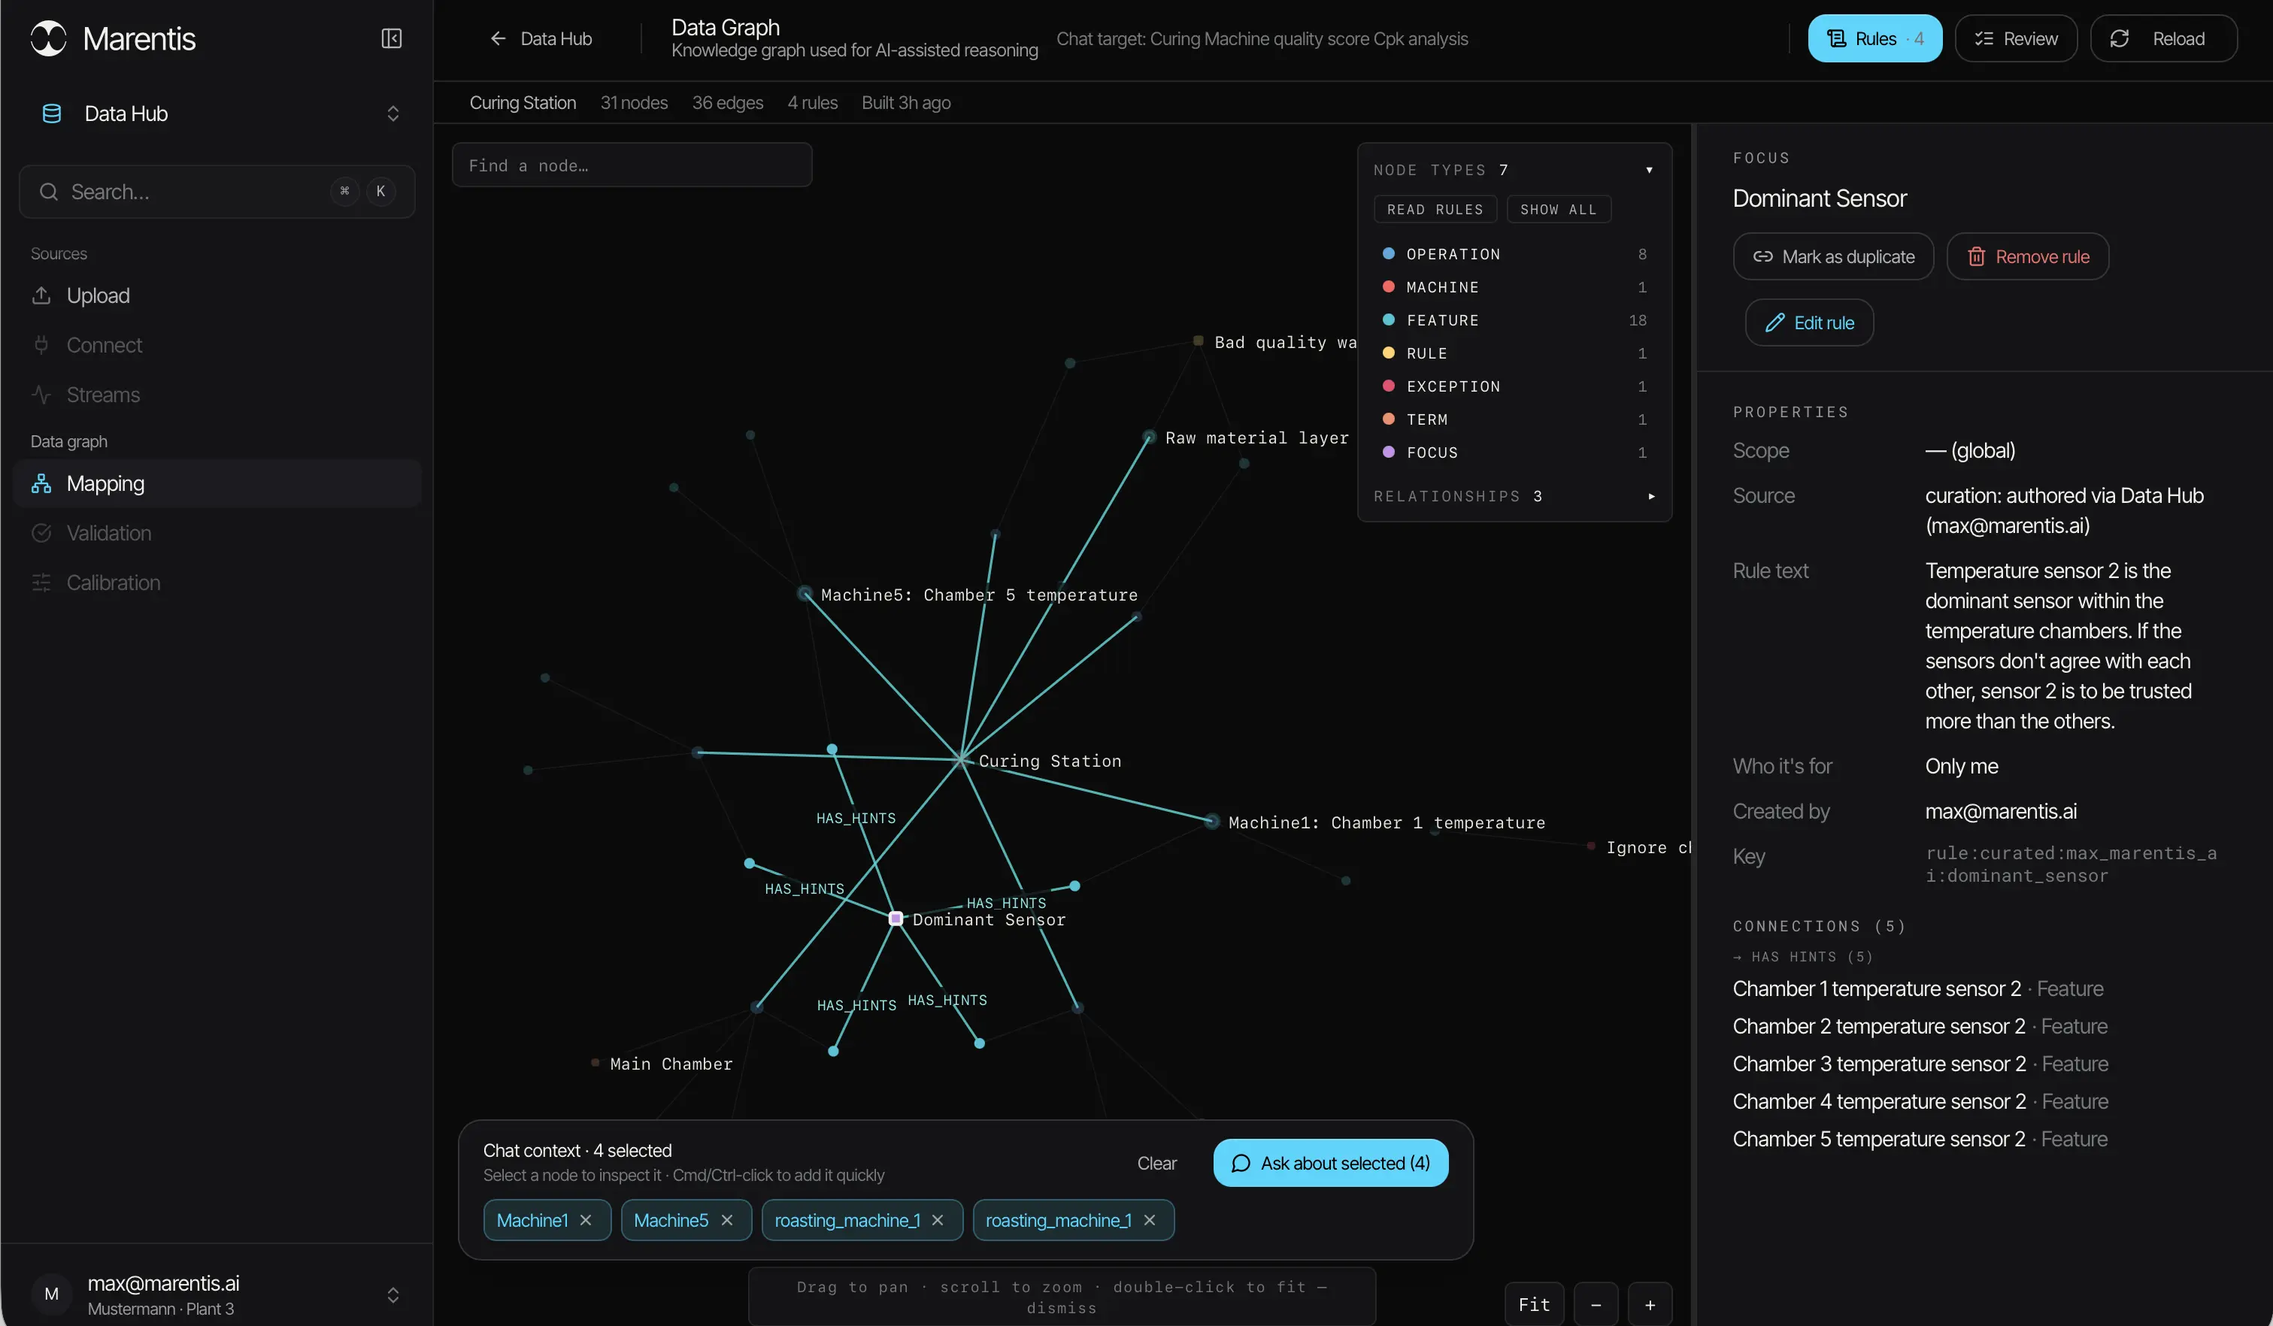The width and height of the screenshot is (2273, 1326).
Task: Toggle RULE node type filter
Action: [x=1514, y=353]
